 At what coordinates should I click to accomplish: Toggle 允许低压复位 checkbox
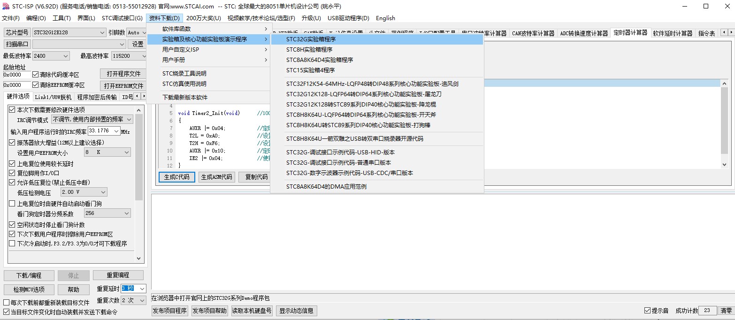coord(12,183)
